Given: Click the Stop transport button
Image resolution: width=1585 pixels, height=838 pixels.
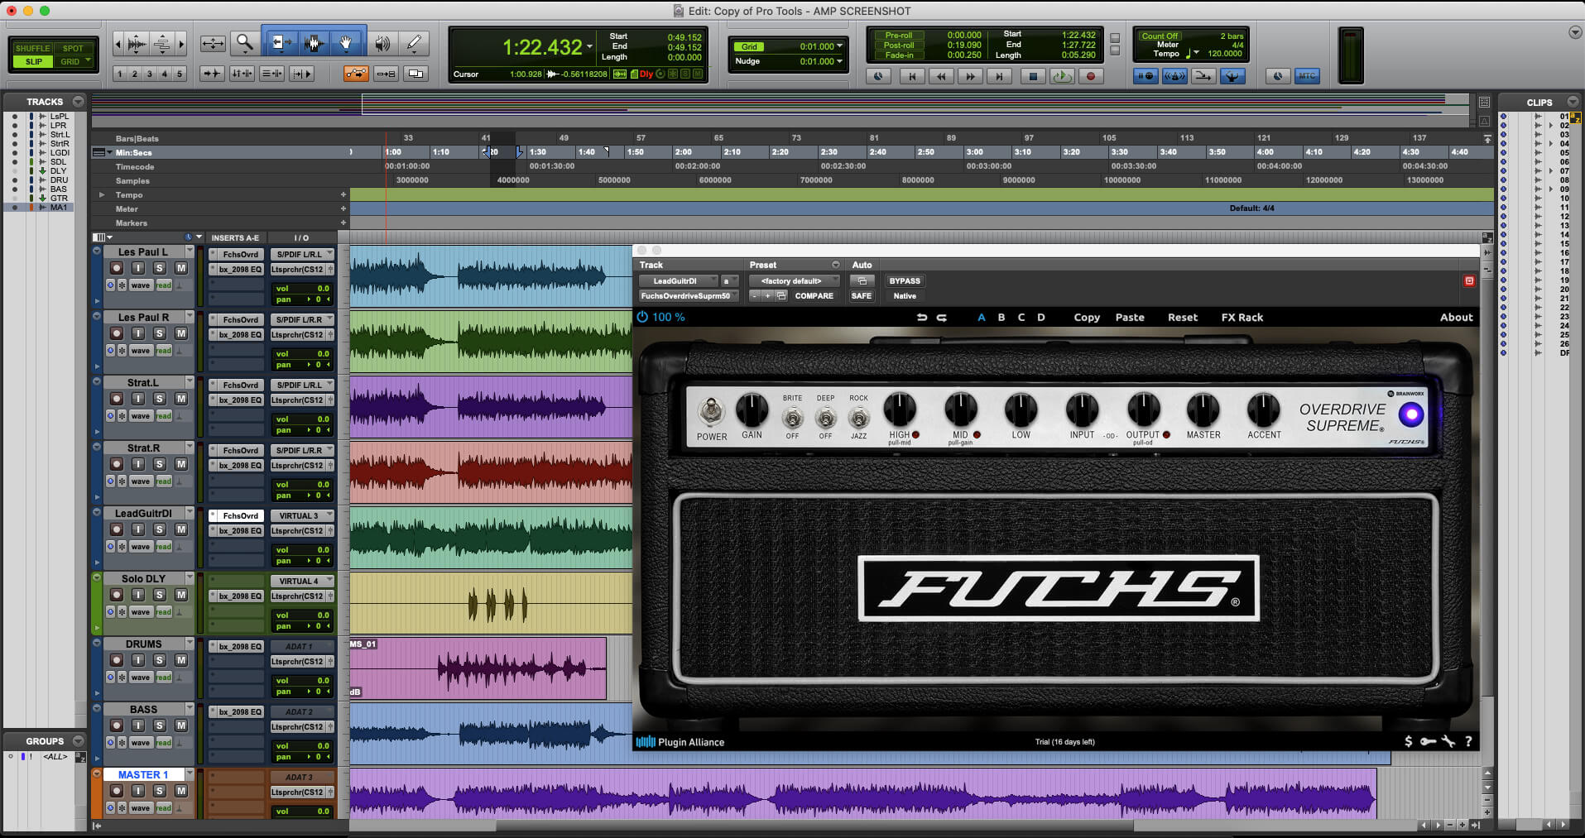Looking at the screenshot, I should (x=1032, y=76).
